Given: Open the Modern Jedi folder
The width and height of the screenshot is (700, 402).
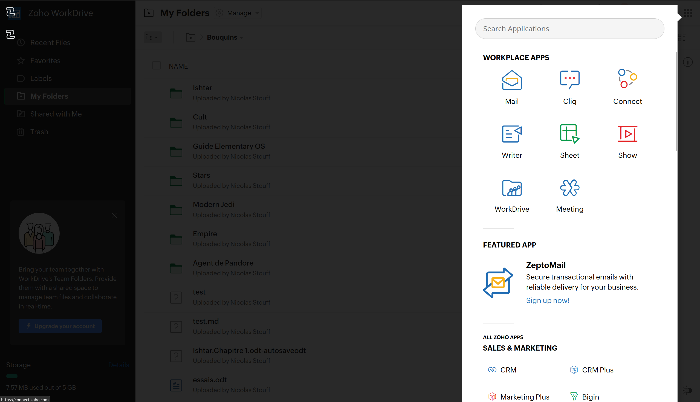Looking at the screenshot, I should 213,204.
